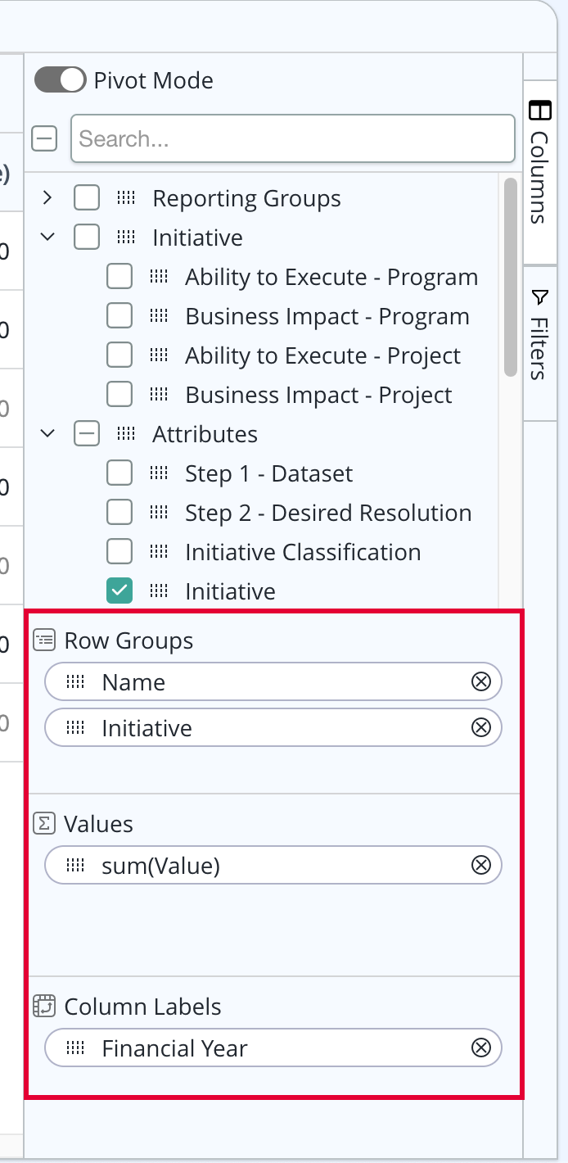Check Step 2 - Desired Resolution checkbox
The width and height of the screenshot is (568, 1163).
tap(119, 513)
